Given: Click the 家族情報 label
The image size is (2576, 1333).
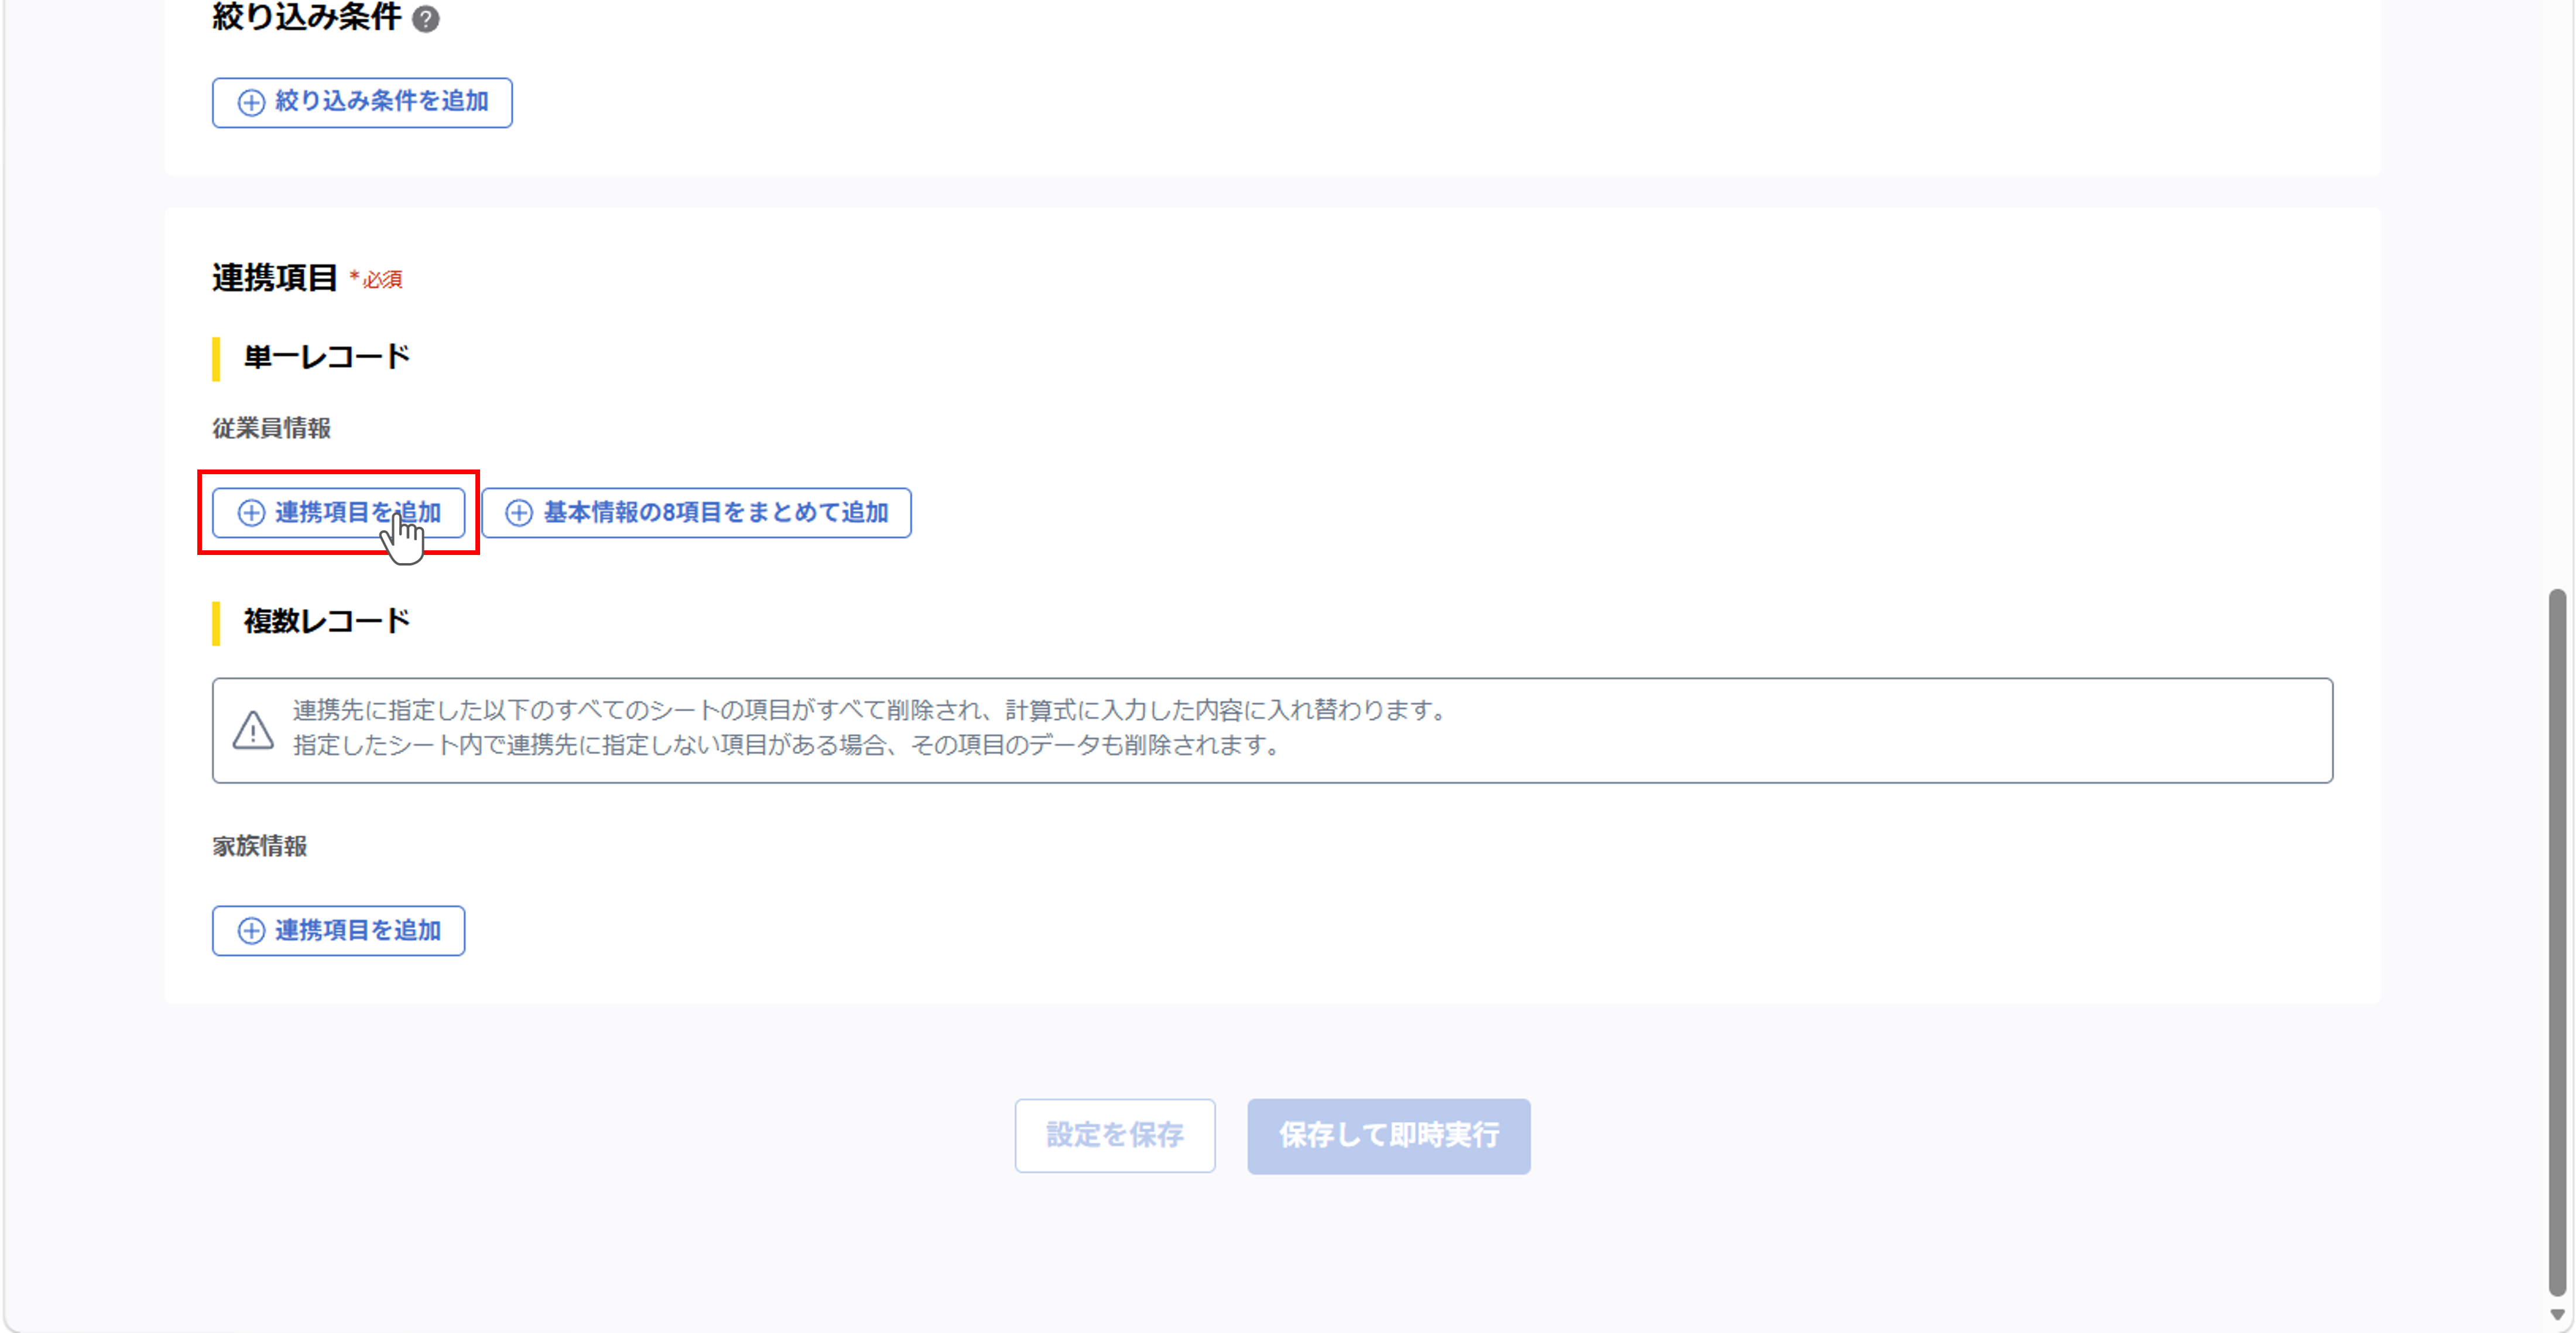Looking at the screenshot, I should tap(259, 846).
